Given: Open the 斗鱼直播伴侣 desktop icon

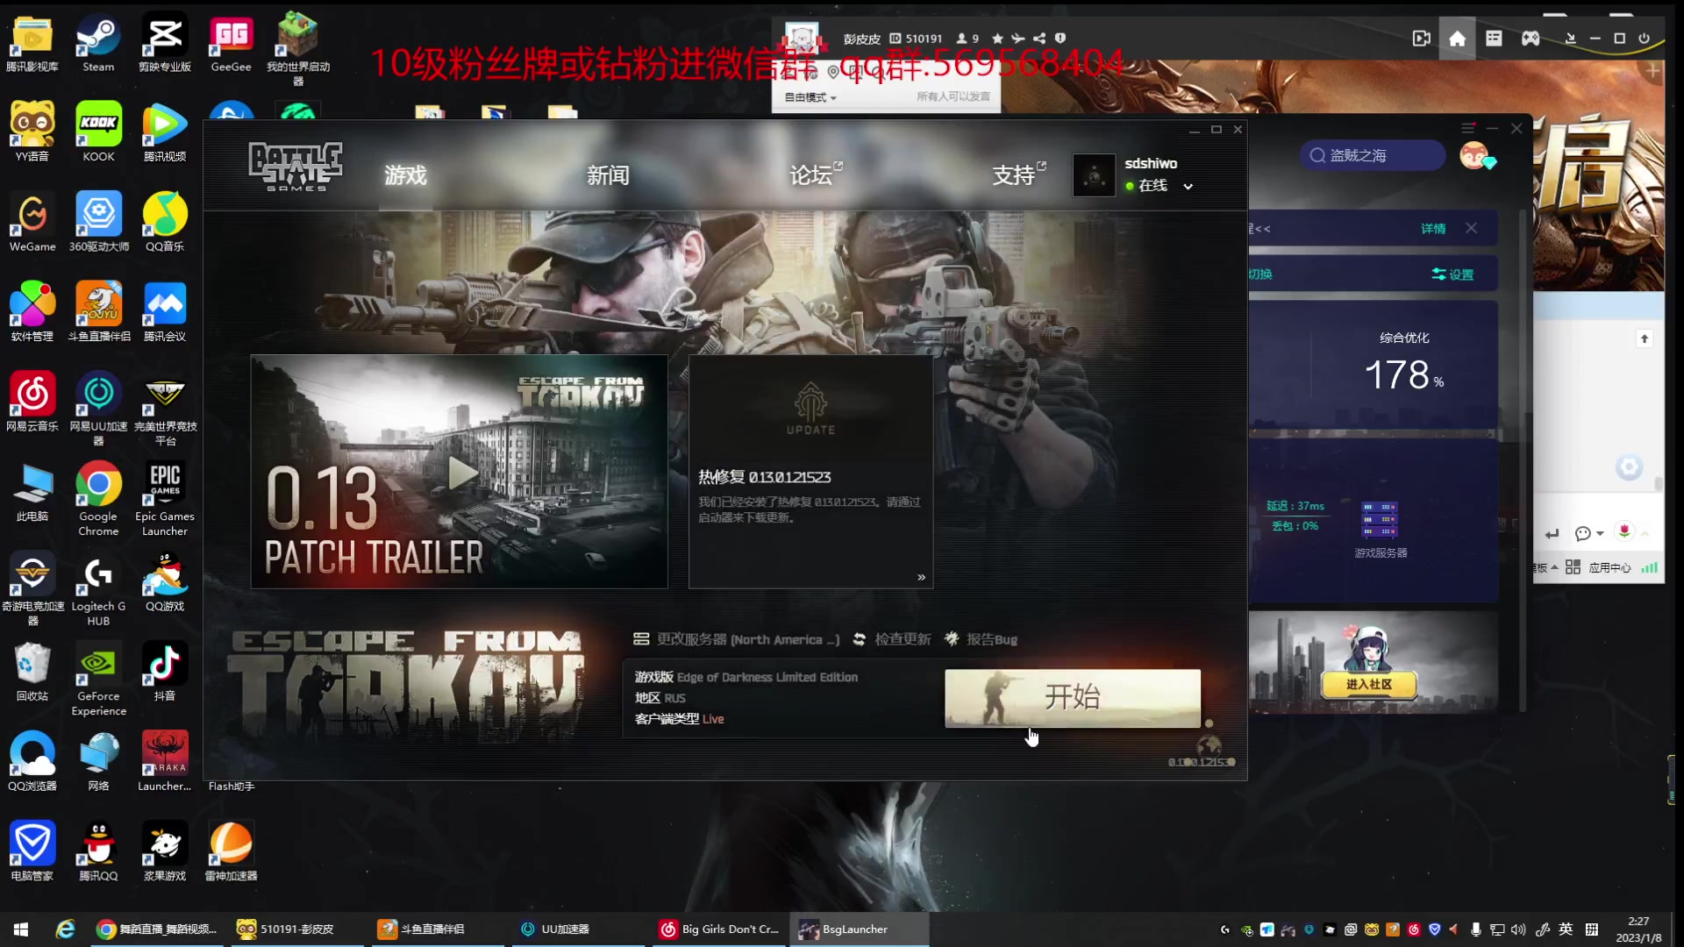Looking at the screenshot, I should point(98,312).
